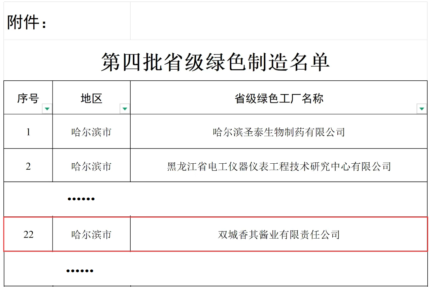Select the 序号 header cell
The width and height of the screenshot is (431, 287).
point(28,98)
